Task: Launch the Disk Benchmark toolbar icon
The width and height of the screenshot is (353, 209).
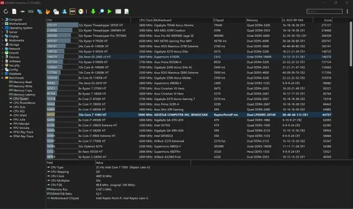Action: tap(22, 11)
